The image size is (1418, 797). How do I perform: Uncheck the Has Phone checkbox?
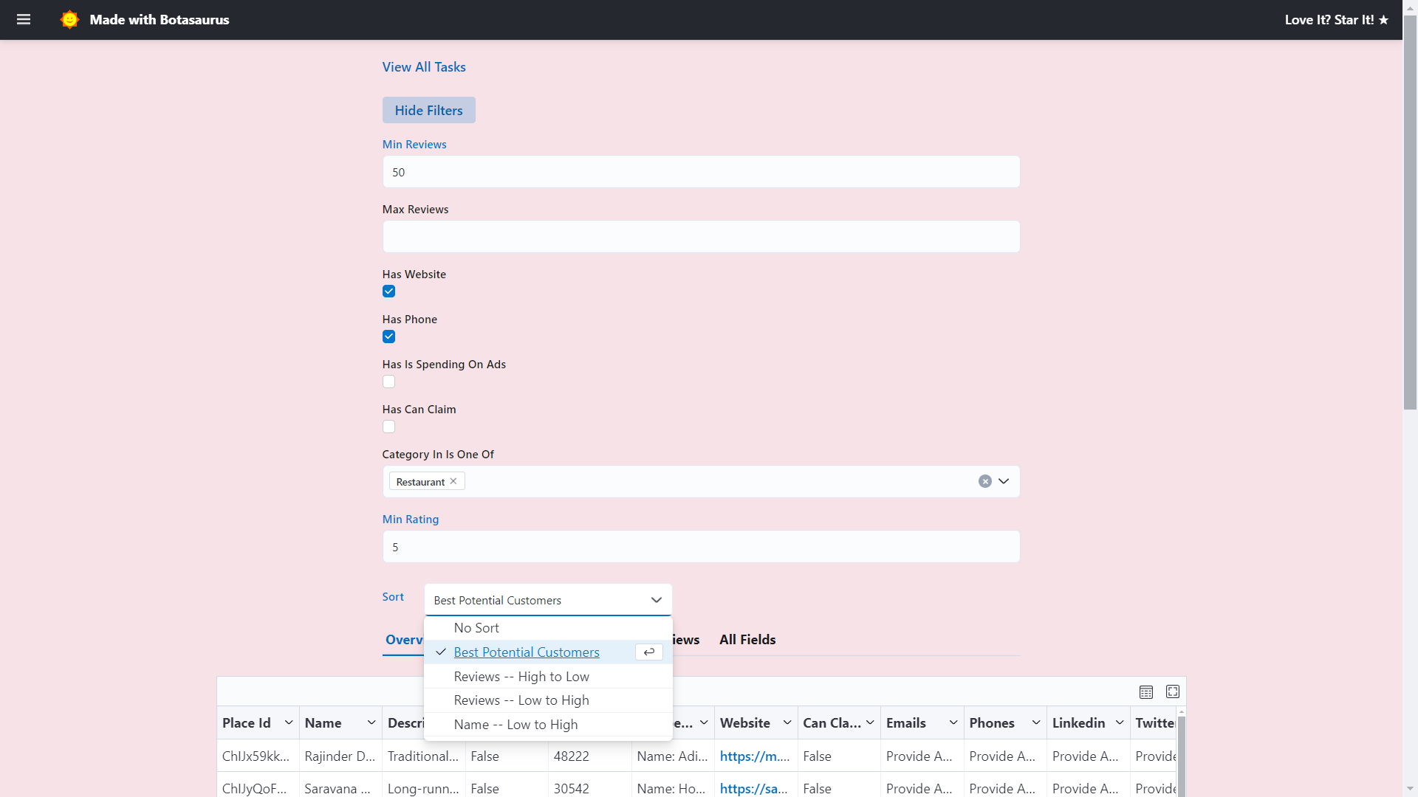(x=388, y=337)
